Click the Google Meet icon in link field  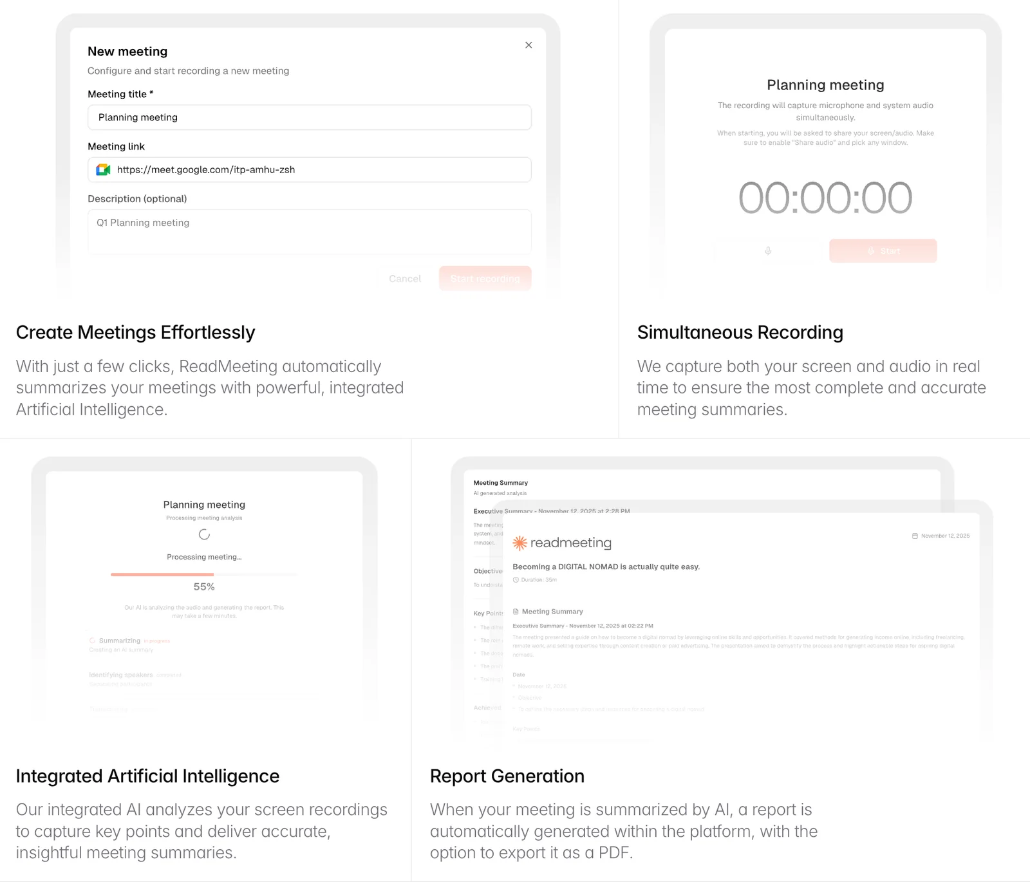tap(103, 170)
